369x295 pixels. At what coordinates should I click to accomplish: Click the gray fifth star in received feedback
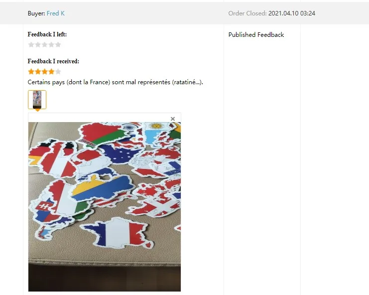58,72
